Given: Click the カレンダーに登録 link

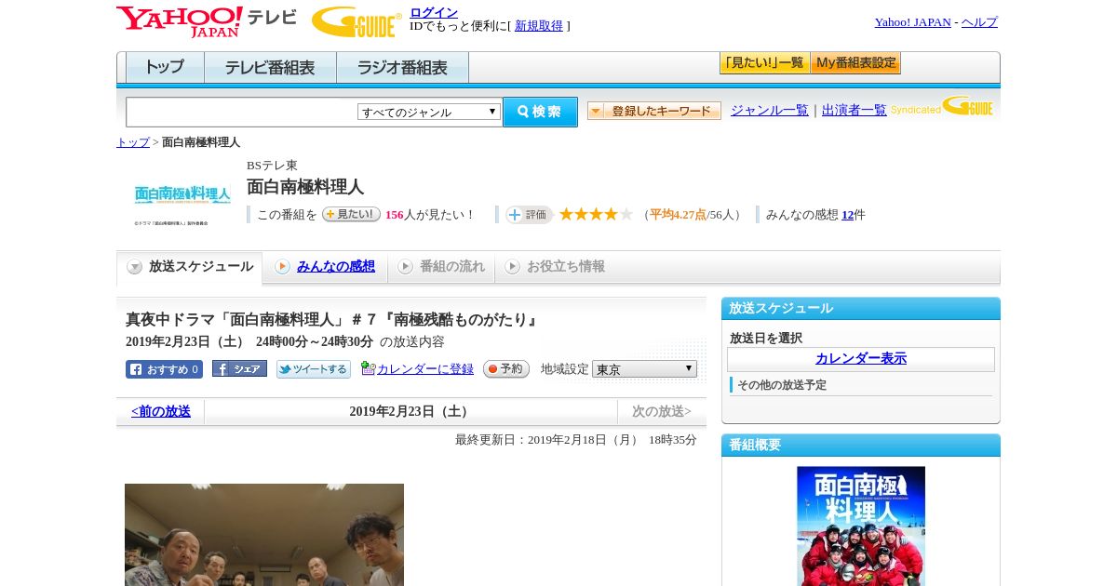Looking at the screenshot, I should pyautogui.click(x=425, y=369).
